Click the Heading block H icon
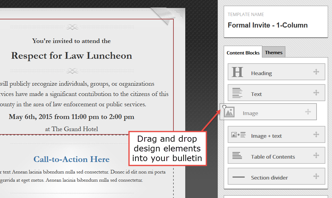 click(x=237, y=72)
